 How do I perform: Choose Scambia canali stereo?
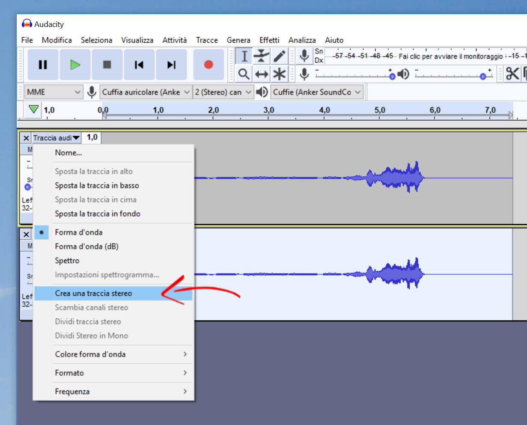click(113, 308)
